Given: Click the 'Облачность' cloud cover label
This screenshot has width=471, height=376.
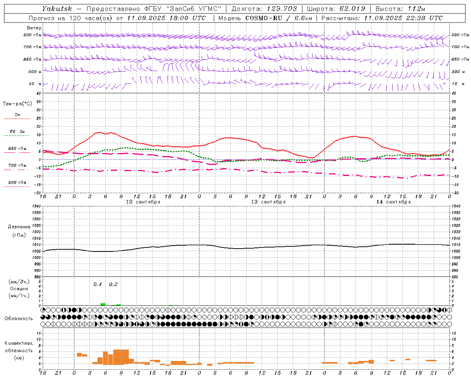Looking at the screenshot, I should [x=19, y=318].
